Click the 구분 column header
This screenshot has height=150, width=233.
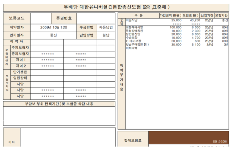[x=139, y=15]
